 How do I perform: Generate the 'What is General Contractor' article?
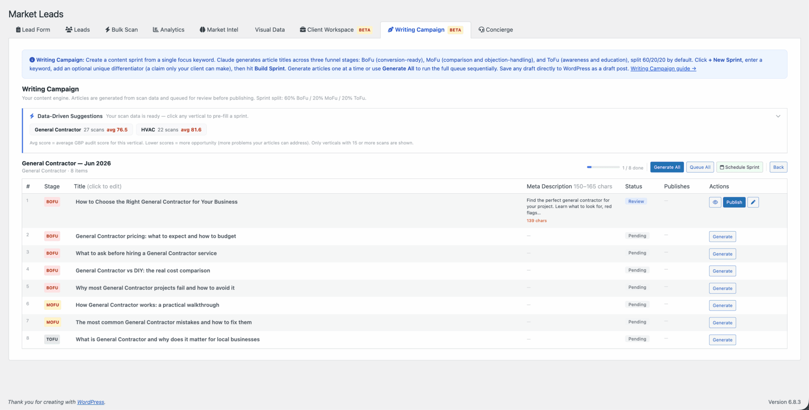pyautogui.click(x=722, y=340)
